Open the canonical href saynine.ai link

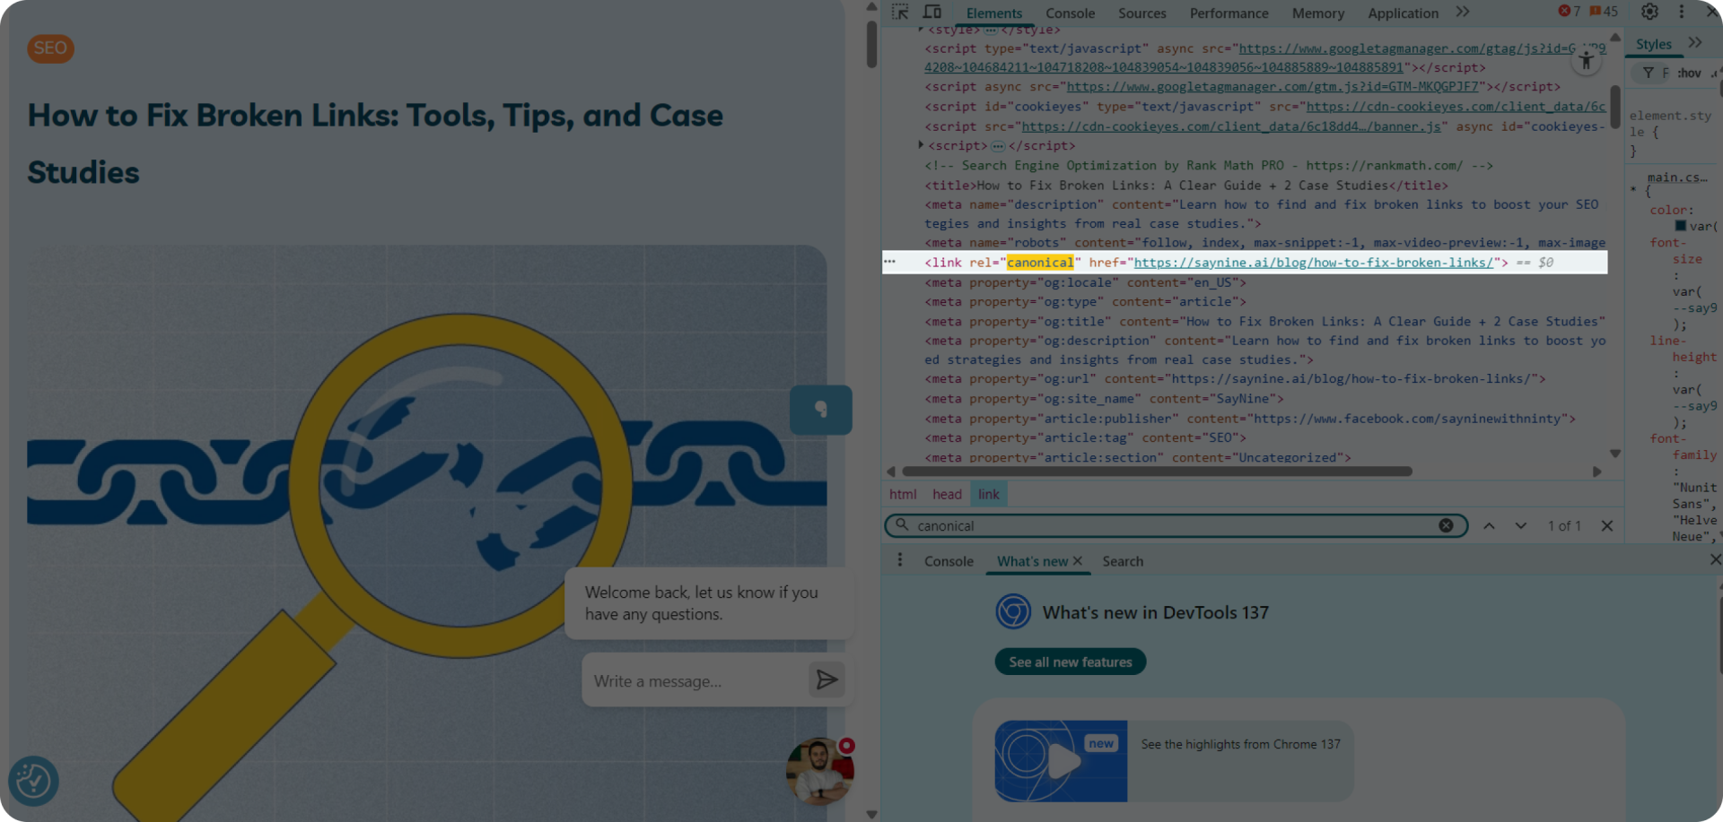1314,263
